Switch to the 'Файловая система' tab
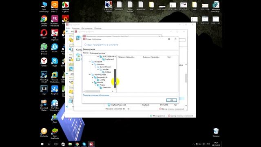 point(97,53)
